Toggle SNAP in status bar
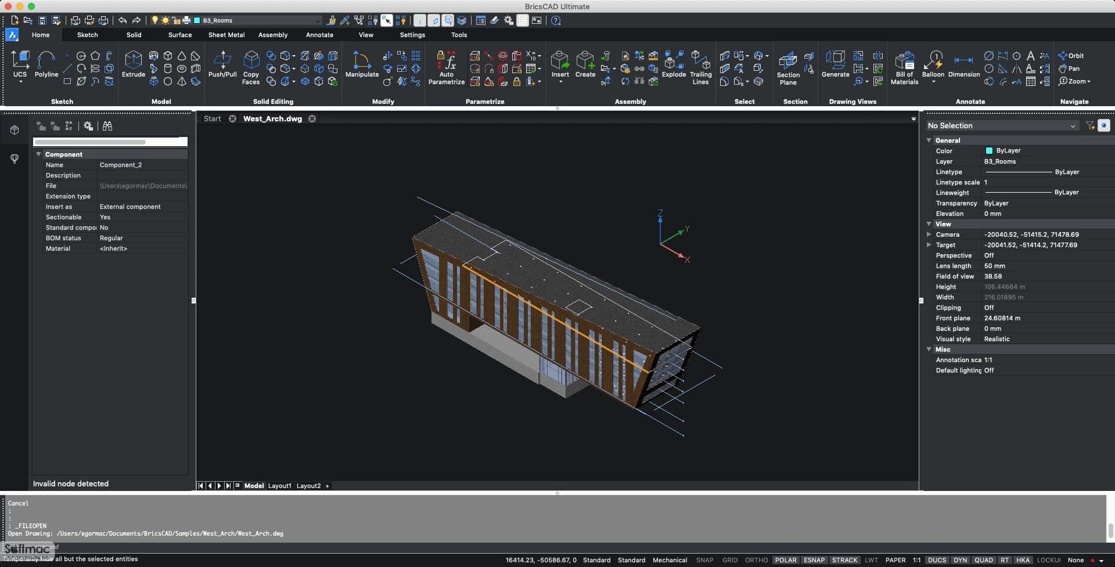Image resolution: width=1115 pixels, height=567 pixels. click(x=704, y=560)
